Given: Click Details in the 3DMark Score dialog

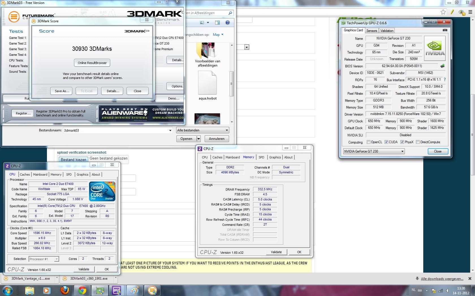Looking at the screenshot, I should 113,91.
